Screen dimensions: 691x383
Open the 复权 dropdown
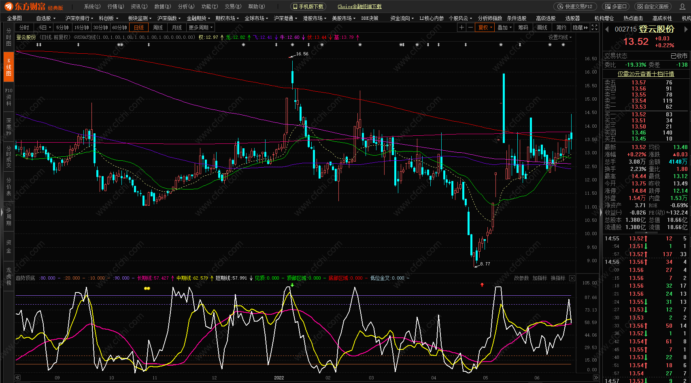[485, 27]
